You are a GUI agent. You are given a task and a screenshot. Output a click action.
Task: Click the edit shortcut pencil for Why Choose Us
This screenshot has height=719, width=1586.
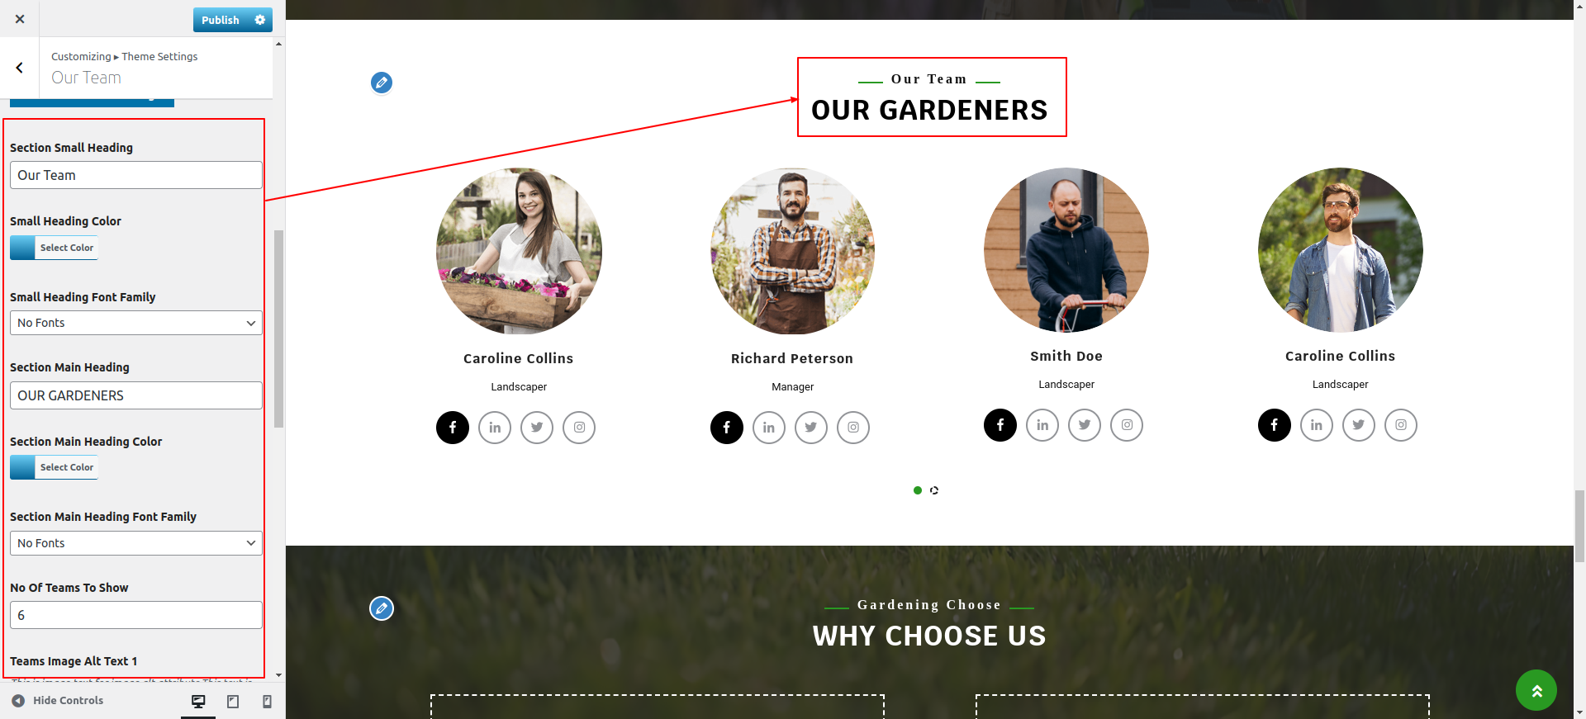click(x=381, y=608)
